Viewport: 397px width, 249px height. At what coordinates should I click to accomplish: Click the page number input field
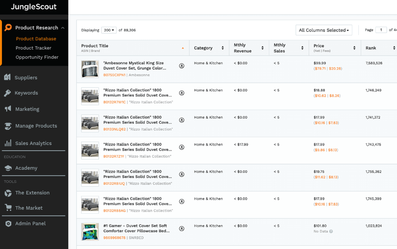pos(381,30)
